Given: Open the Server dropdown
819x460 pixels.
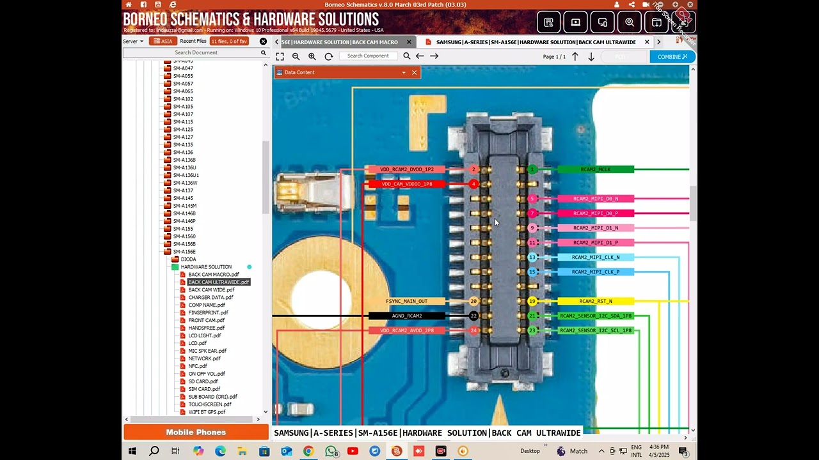Looking at the screenshot, I should [133, 42].
